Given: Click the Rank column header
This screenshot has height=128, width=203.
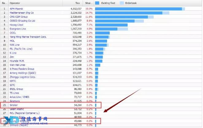Looking at the screenshot, I should click(x=4, y=3).
